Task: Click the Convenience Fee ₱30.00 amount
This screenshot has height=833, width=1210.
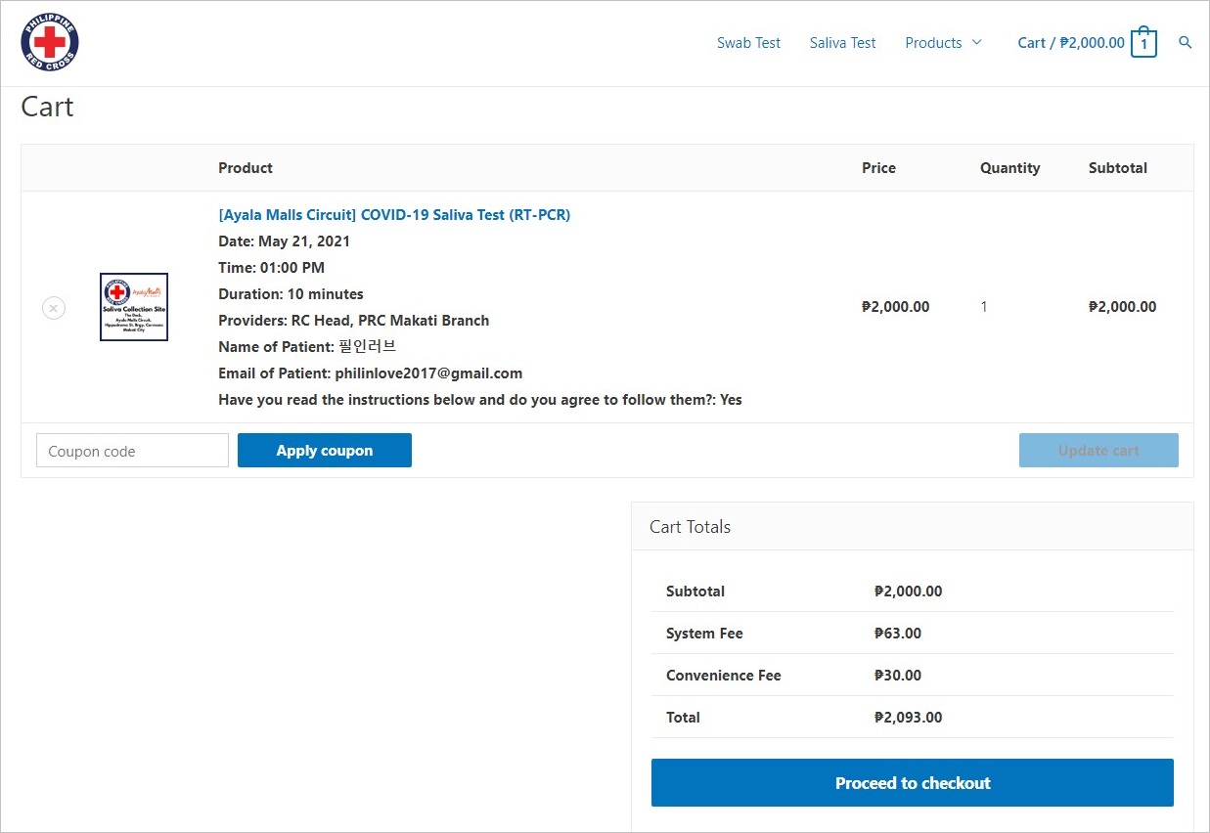Action: [898, 676]
